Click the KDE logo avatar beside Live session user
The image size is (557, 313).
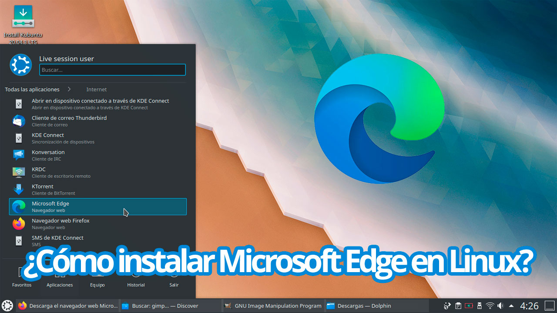[x=20, y=65]
